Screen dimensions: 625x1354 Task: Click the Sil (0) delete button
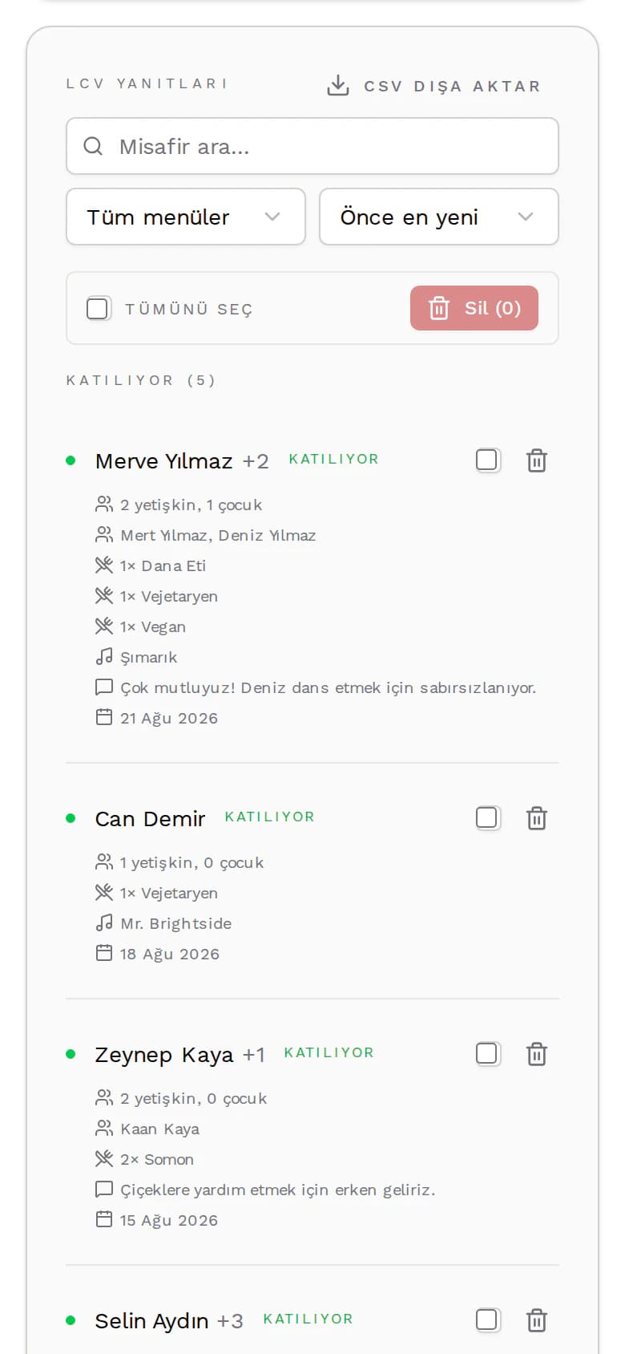click(474, 308)
